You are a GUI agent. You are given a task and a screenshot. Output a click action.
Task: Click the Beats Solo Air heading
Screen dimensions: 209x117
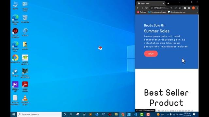click(x=154, y=25)
